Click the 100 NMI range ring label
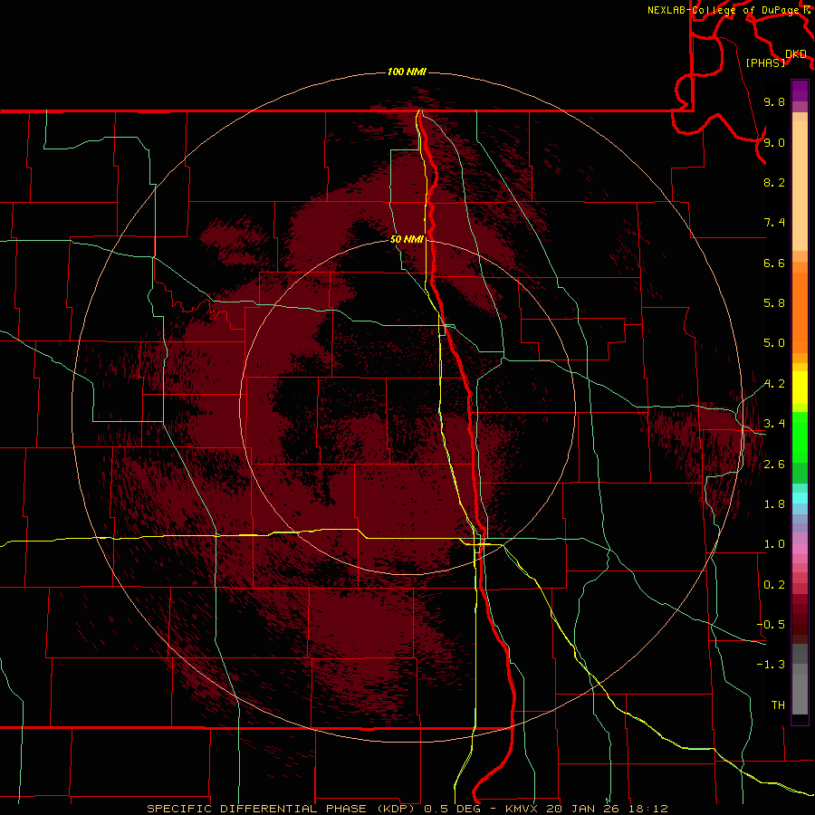 click(407, 72)
